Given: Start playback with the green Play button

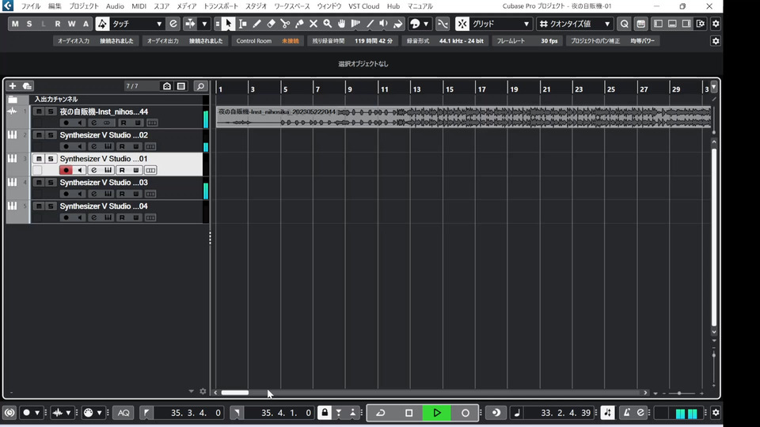Looking at the screenshot, I should pyautogui.click(x=437, y=413).
